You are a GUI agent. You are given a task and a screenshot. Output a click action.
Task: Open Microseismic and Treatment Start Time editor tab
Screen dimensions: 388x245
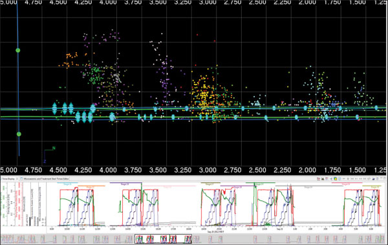(x=45, y=179)
